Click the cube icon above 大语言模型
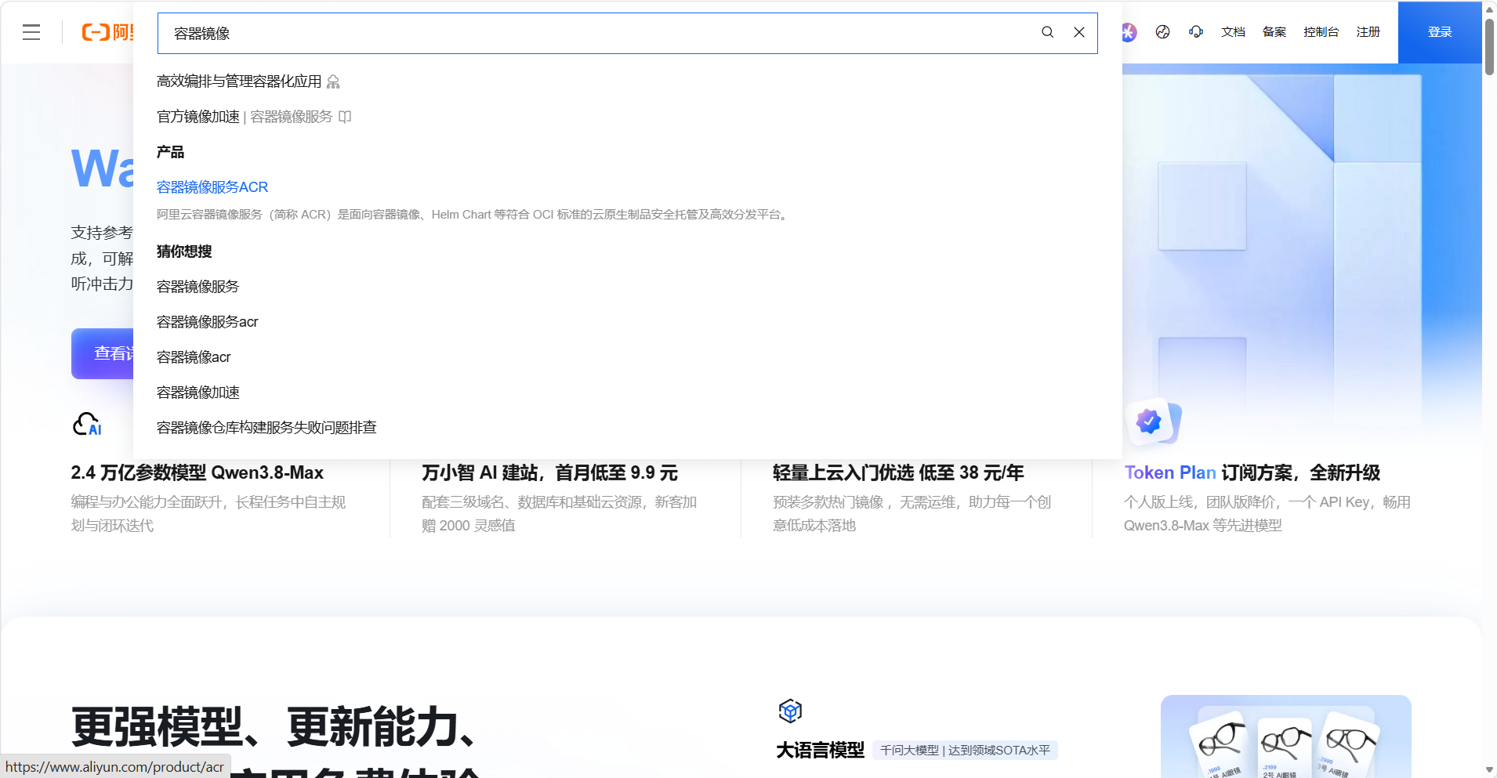 790,711
